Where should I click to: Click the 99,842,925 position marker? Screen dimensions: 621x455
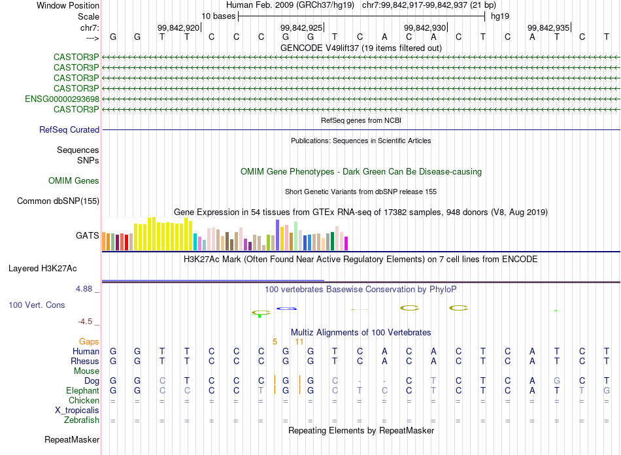301,27
